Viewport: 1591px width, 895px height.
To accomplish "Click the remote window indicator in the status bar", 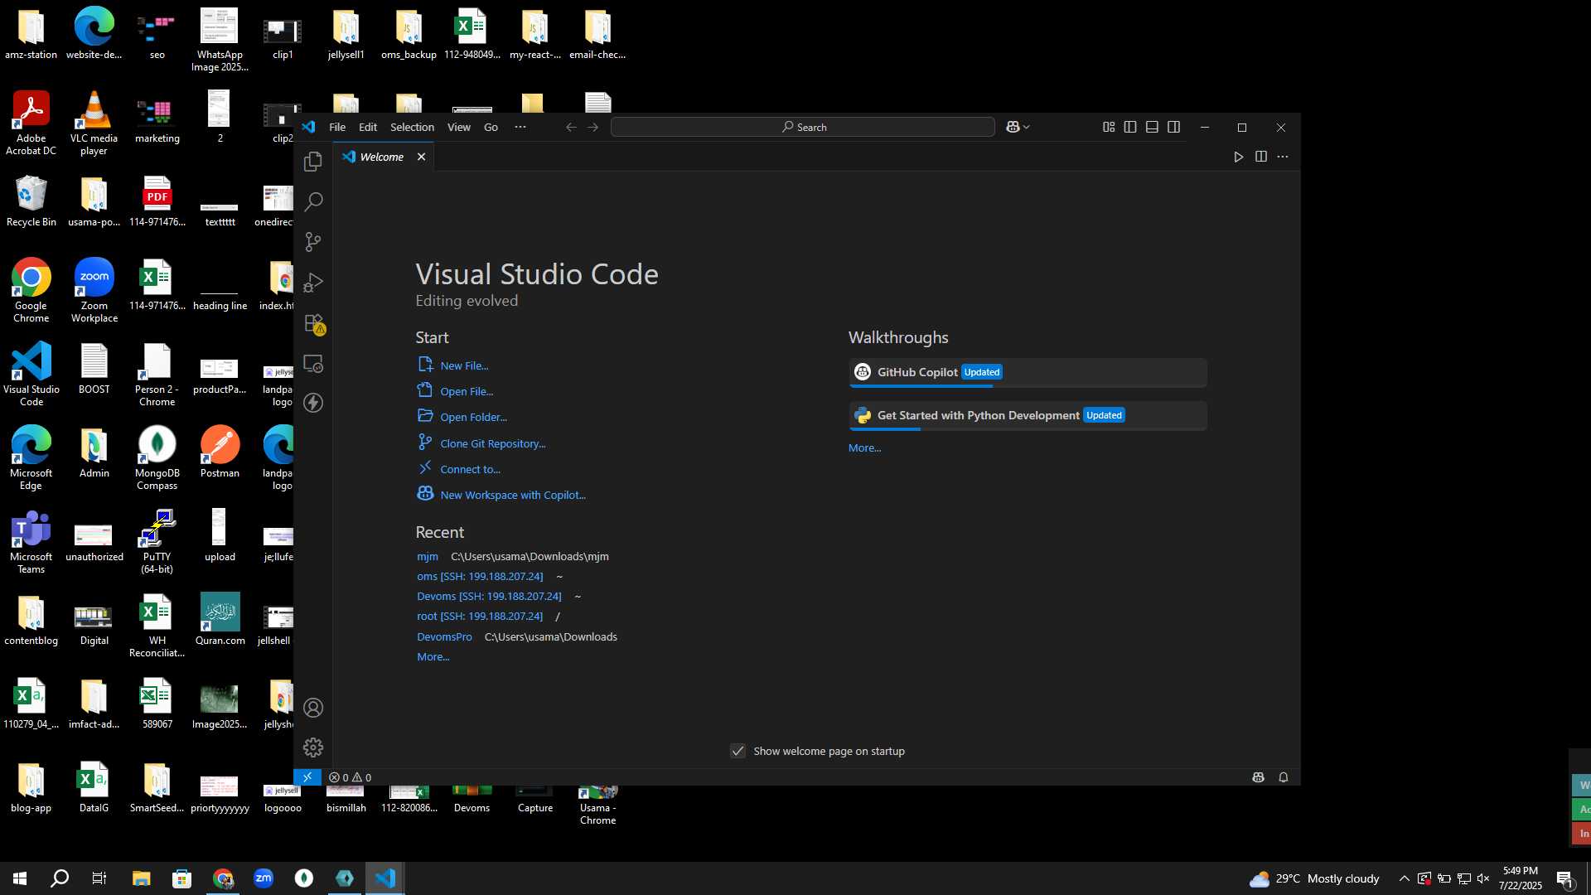I will 307,777.
